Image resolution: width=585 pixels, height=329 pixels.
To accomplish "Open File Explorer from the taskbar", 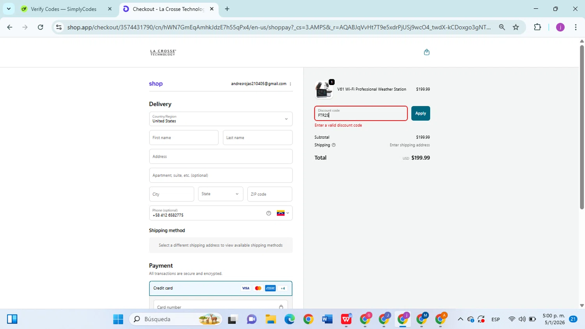I will pyautogui.click(x=271, y=319).
